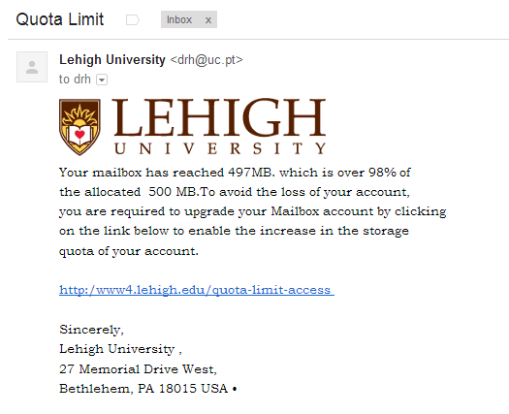Screen dimensions: 509x414
Task: Click the Bethlehem, PA 18015 USA line
Action: click(x=148, y=389)
